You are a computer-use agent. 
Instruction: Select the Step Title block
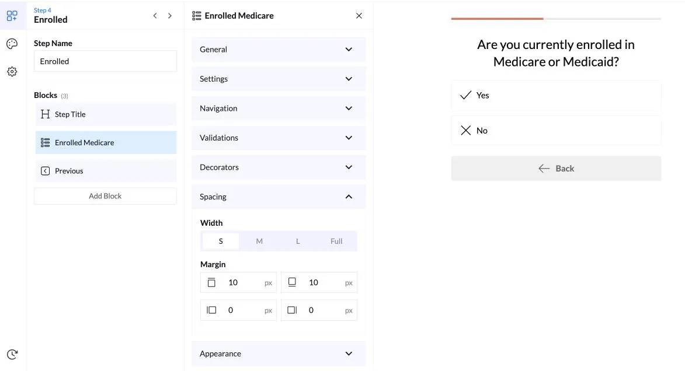click(106, 114)
